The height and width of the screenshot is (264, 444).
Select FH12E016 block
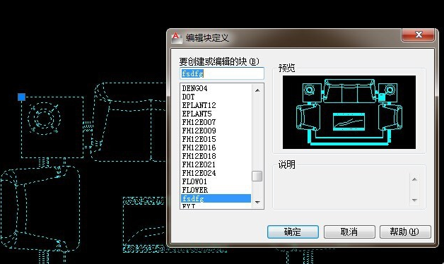(216, 148)
